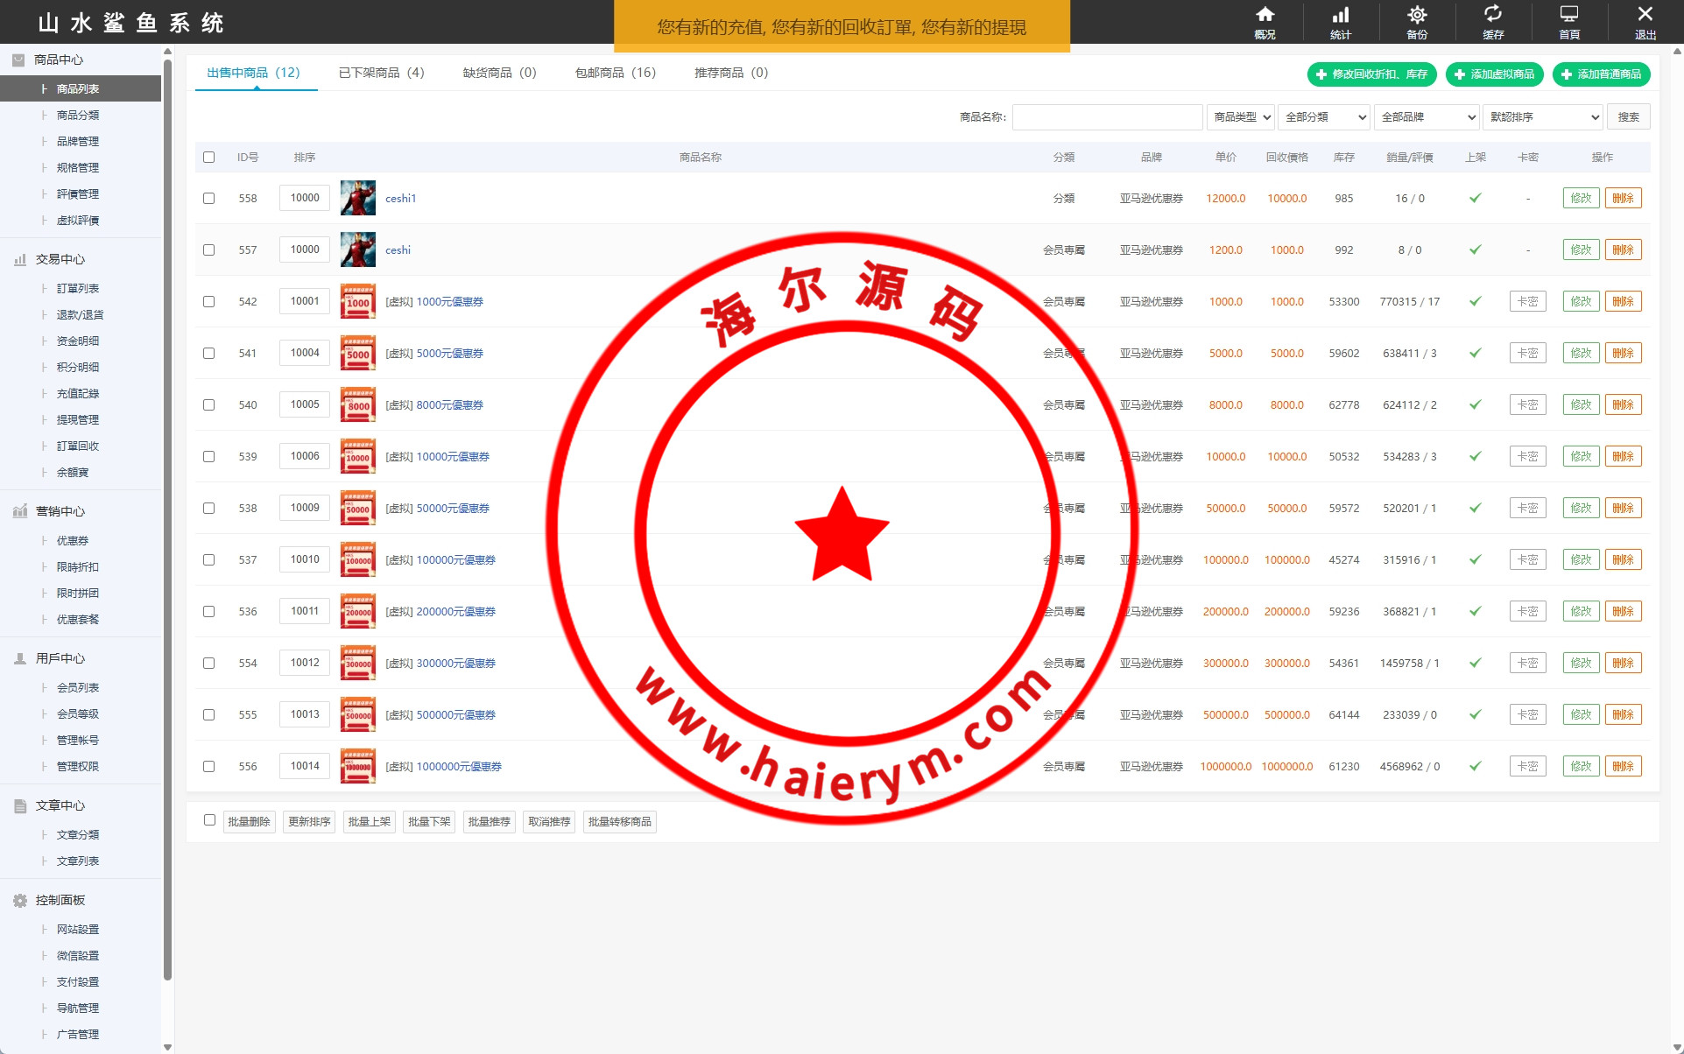Click the 缓存 cache refresh icon
1684x1054 pixels.
tap(1492, 15)
